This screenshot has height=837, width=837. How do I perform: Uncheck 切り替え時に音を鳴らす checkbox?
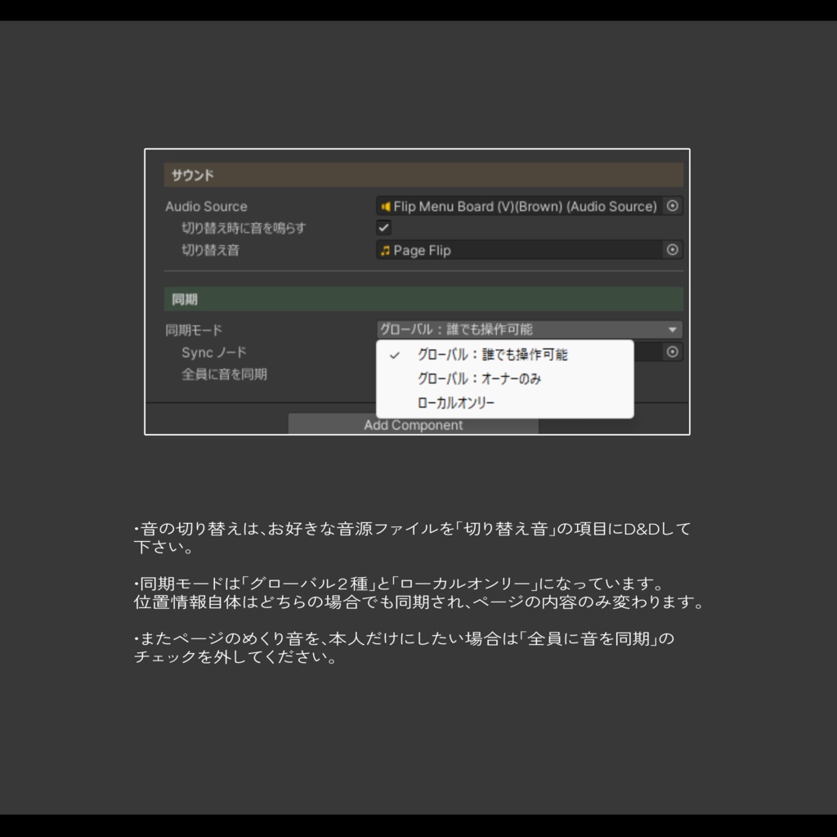(383, 228)
